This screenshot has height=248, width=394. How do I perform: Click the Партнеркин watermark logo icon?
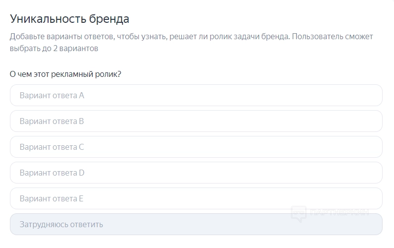[298, 213]
